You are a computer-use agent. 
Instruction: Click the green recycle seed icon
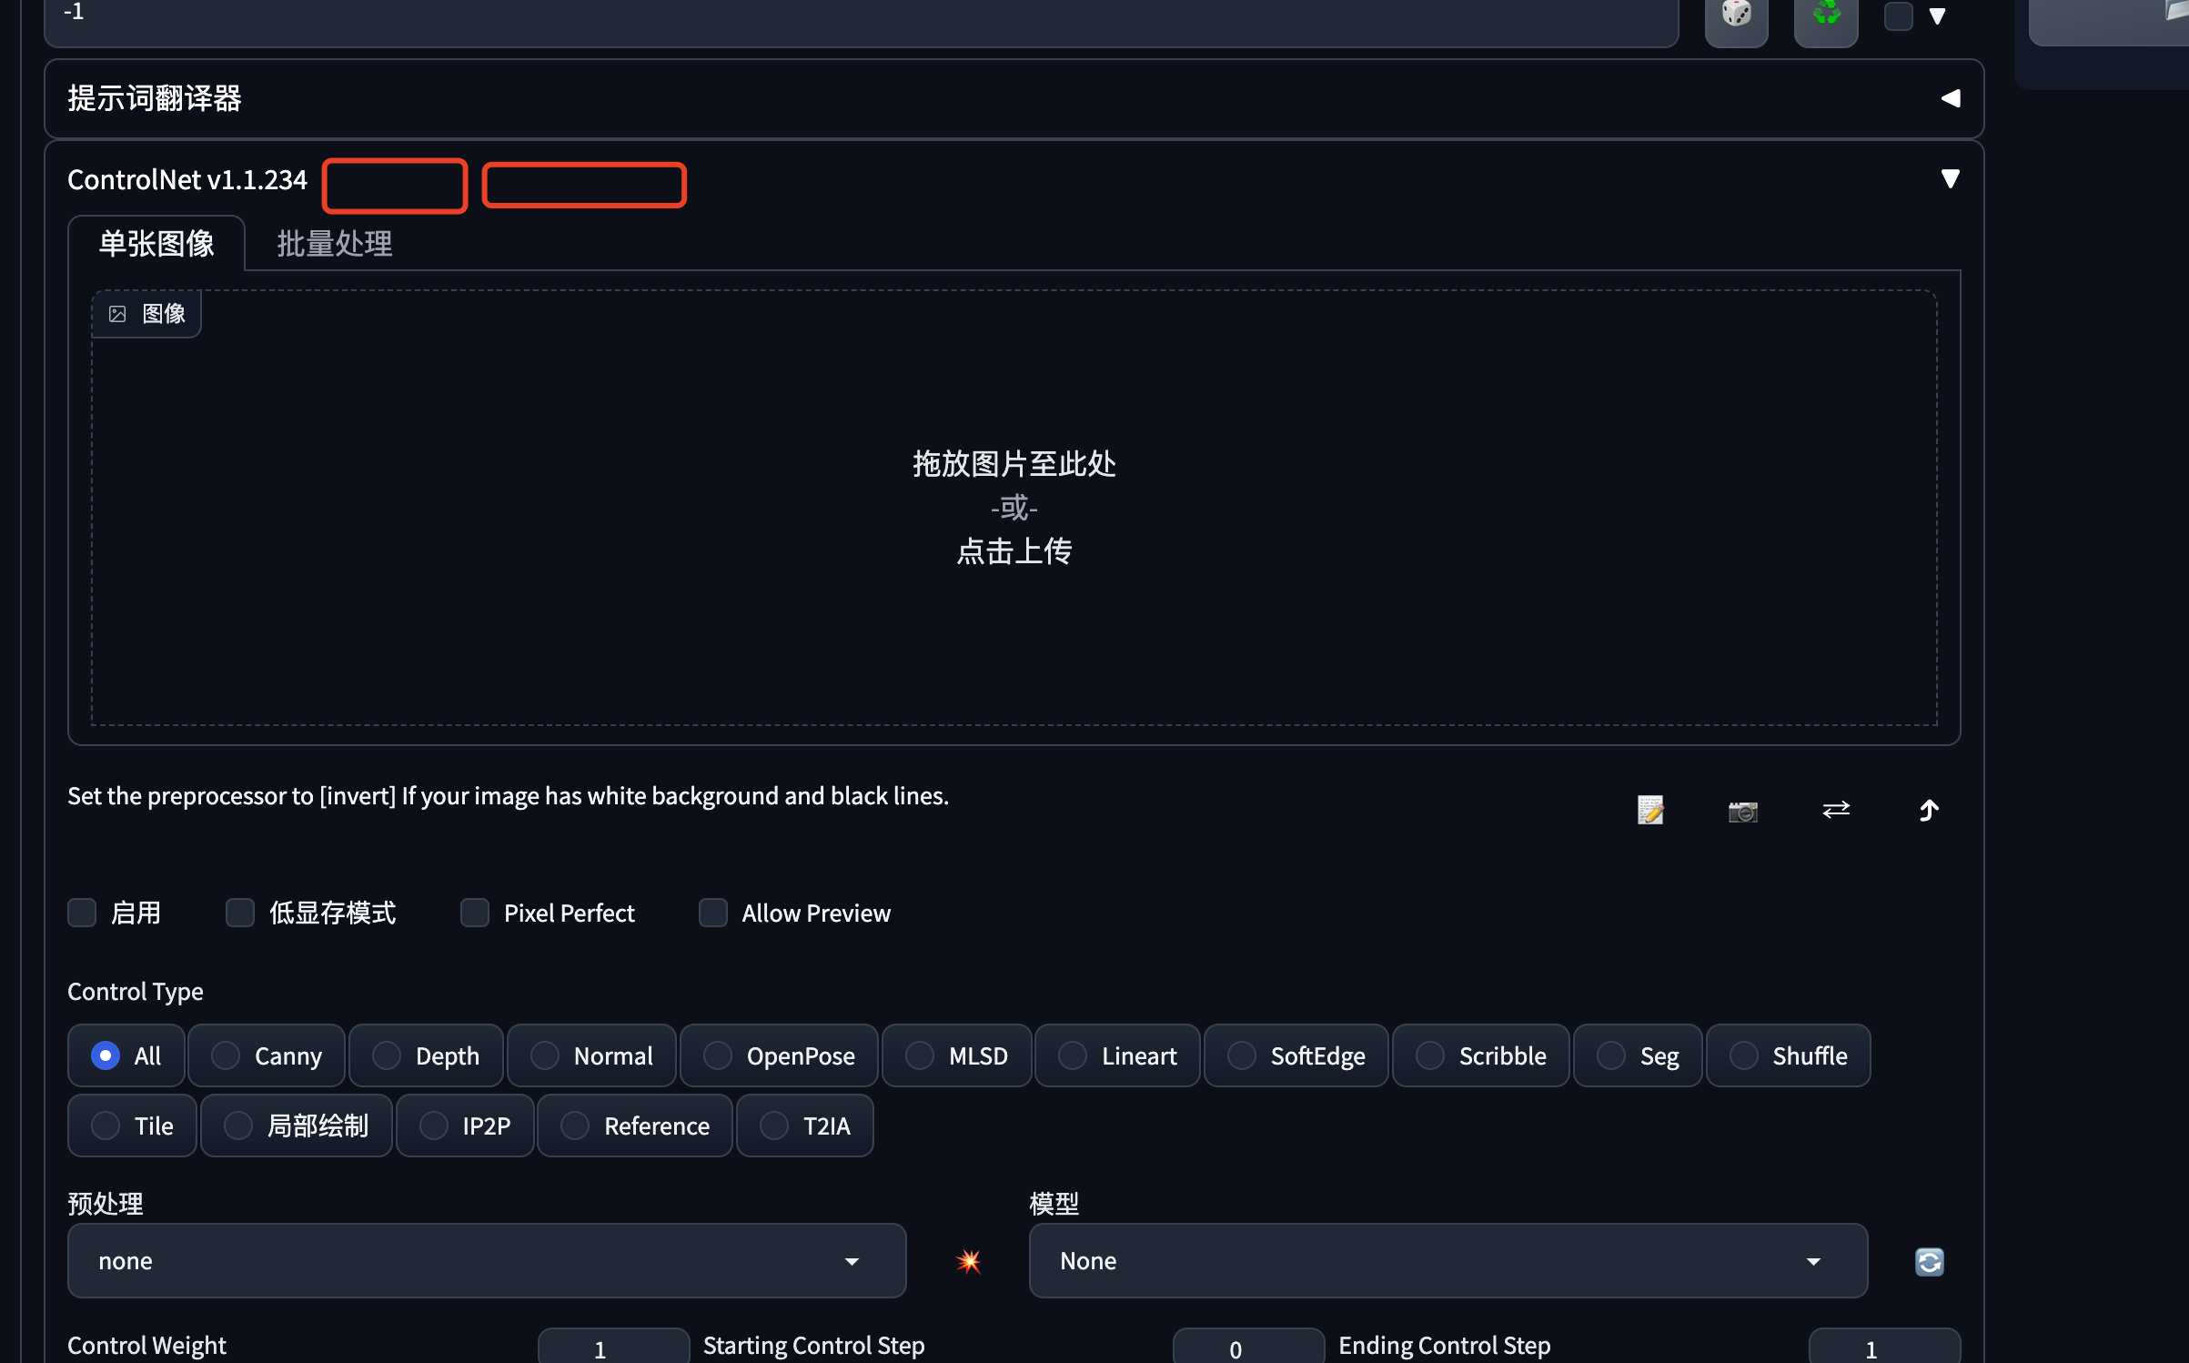(x=1825, y=15)
